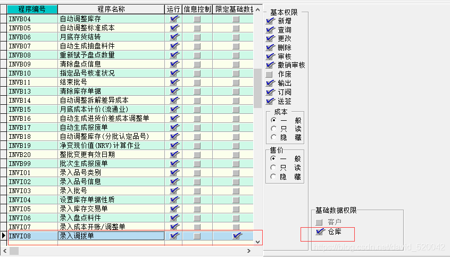Select the 录入调拨单 cell
Image resolution: width=450 pixels, height=257 pixels.
[x=111, y=236]
